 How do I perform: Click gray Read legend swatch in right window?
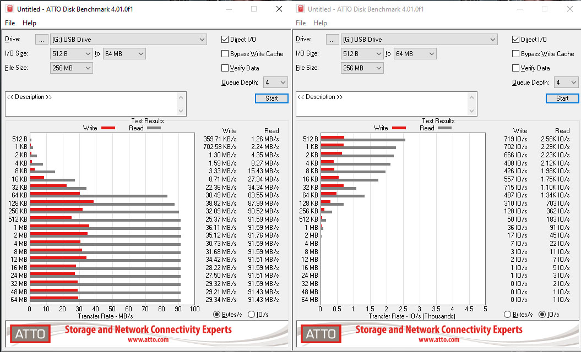pyautogui.click(x=444, y=128)
